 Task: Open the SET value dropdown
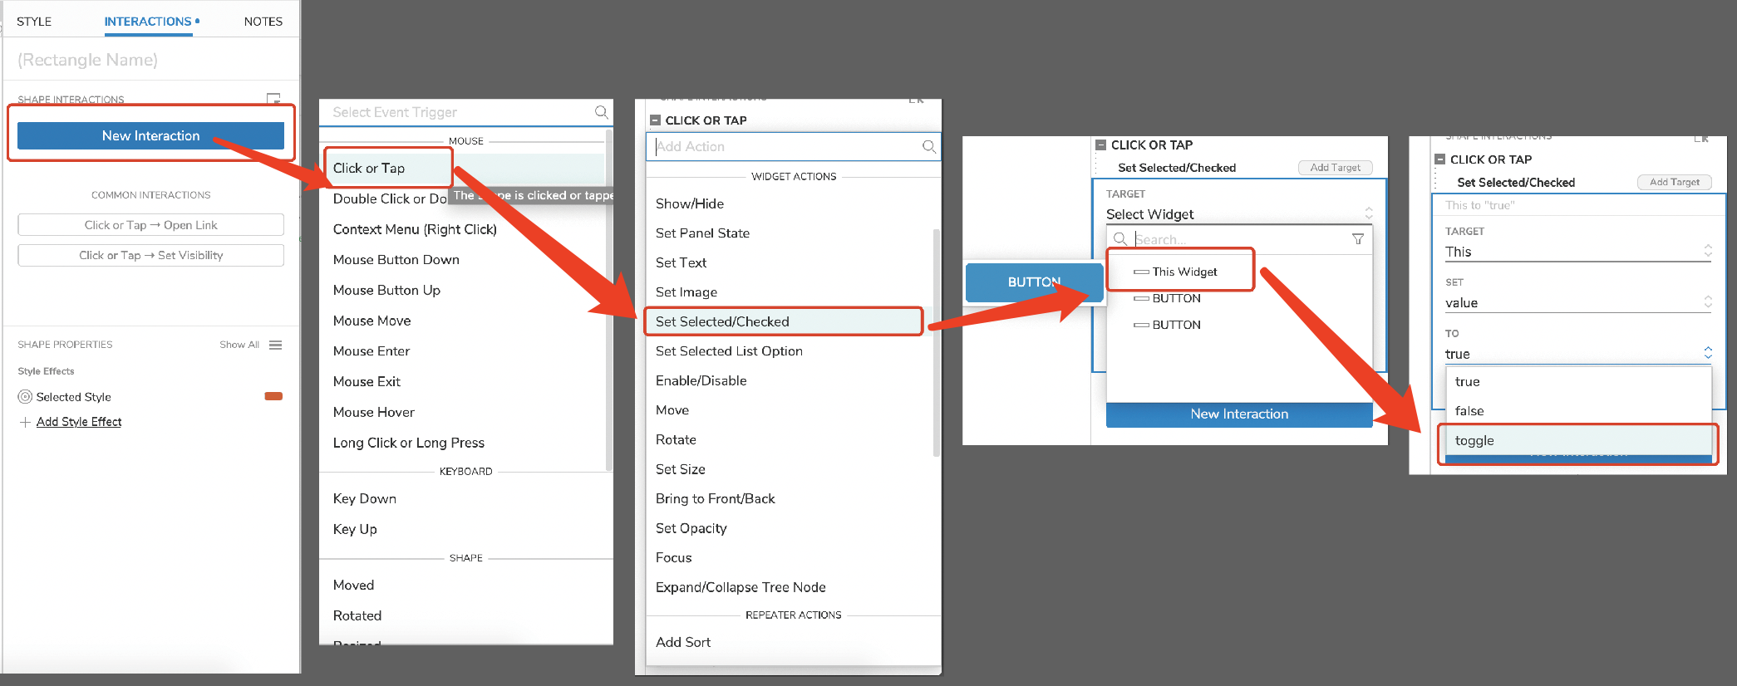click(1577, 303)
